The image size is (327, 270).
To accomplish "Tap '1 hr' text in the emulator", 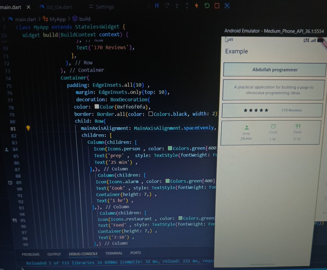I will pyautogui.click(x=273, y=139).
